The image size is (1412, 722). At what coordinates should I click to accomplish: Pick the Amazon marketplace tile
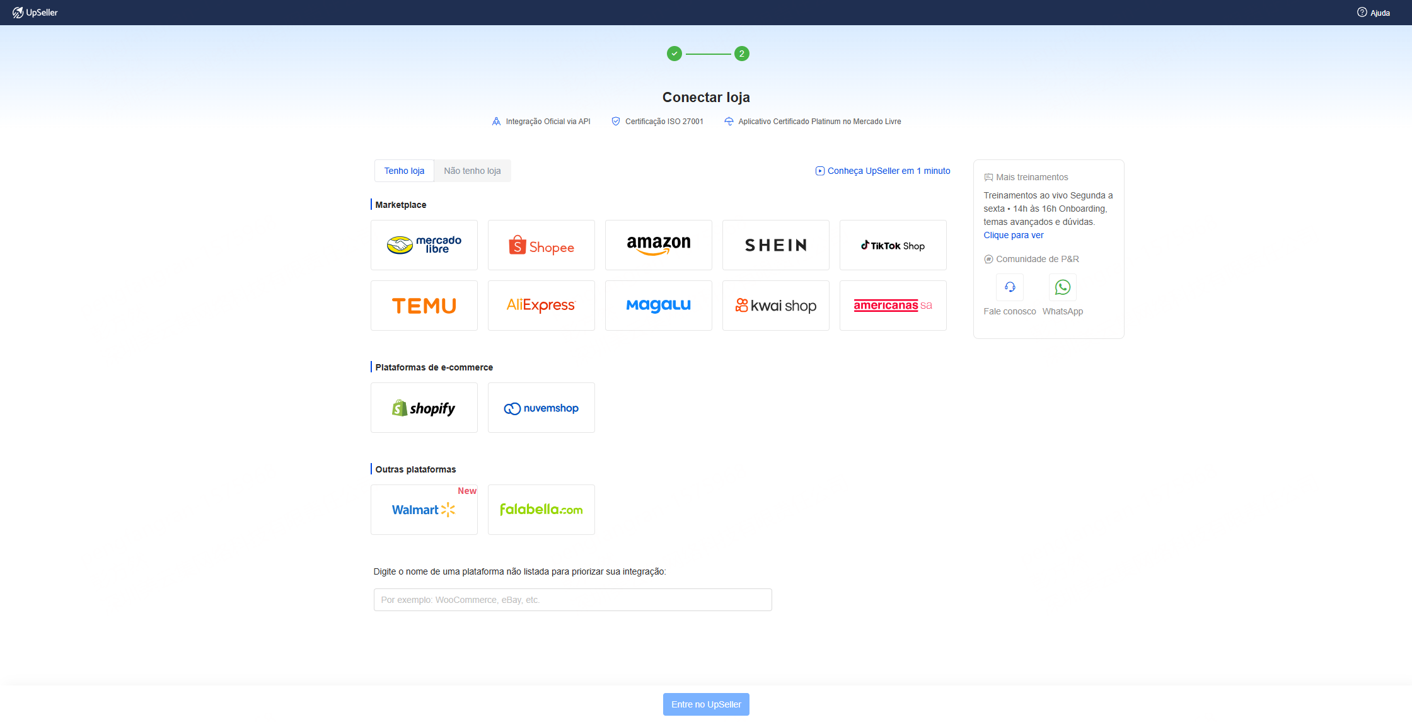pyautogui.click(x=659, y=245)
